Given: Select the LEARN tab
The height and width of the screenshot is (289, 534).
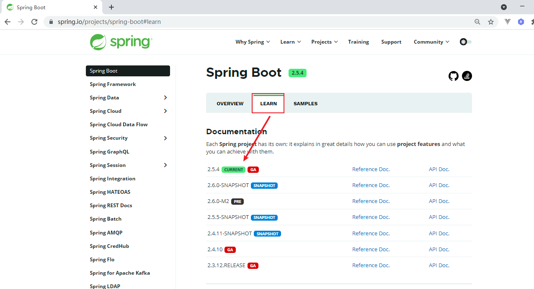Looking at the screenshot, I should click(x=268, y=104).
